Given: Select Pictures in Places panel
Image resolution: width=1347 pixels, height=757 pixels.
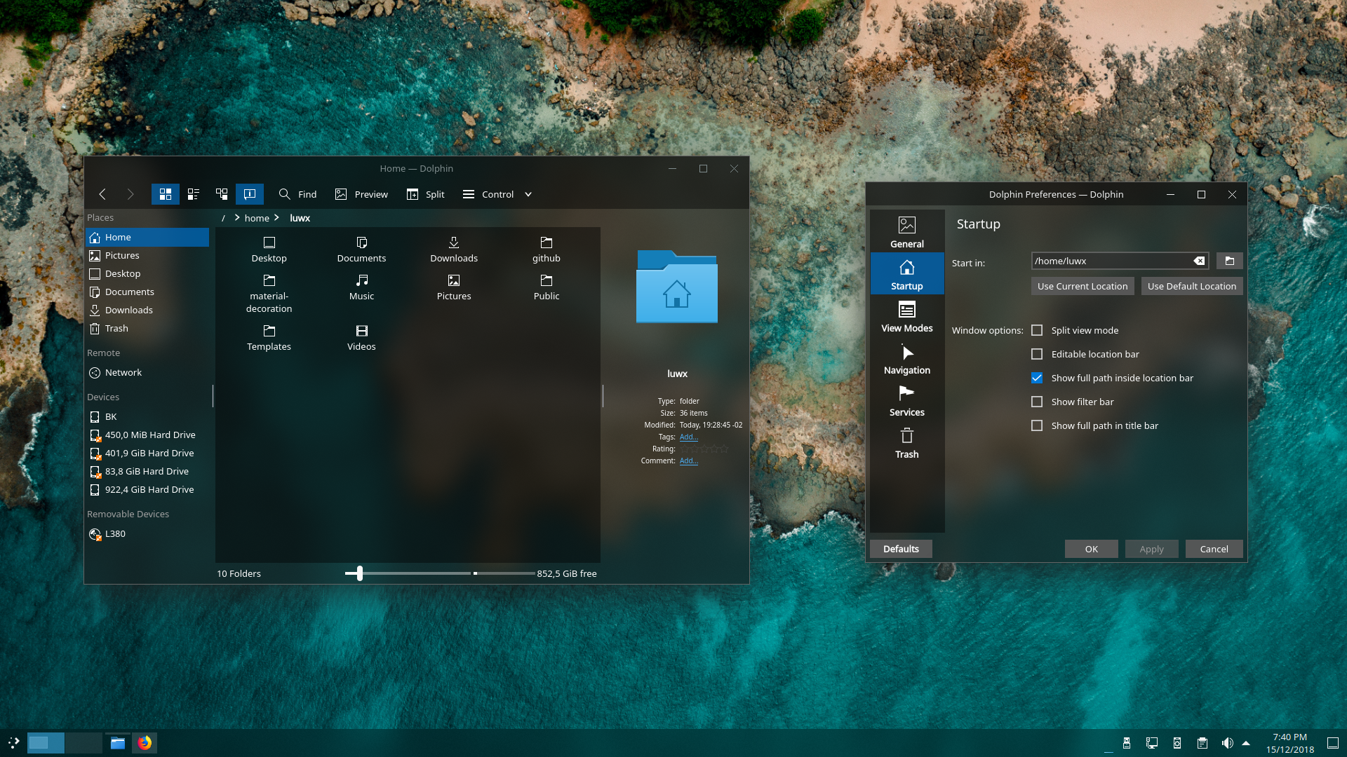Looking at the screenshot, I should [147, 255].
